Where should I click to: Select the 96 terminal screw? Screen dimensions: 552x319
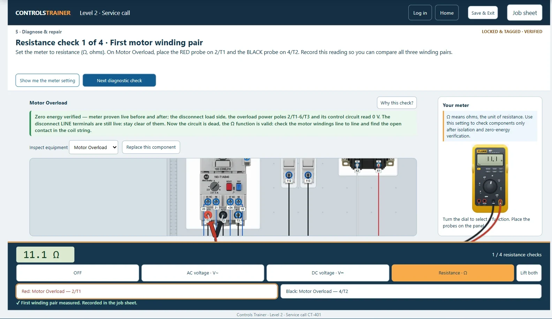click(x=216, y=202)
